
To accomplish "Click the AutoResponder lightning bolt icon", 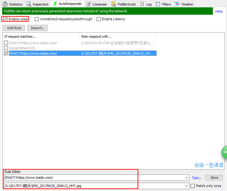I will coord(55,4).
